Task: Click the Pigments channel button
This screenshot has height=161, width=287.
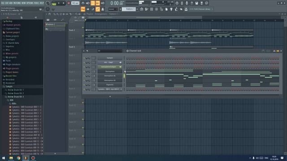Action: point(110,85)
